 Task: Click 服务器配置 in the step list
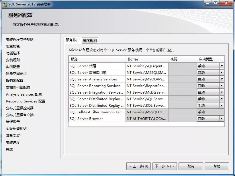pos(15,80)
